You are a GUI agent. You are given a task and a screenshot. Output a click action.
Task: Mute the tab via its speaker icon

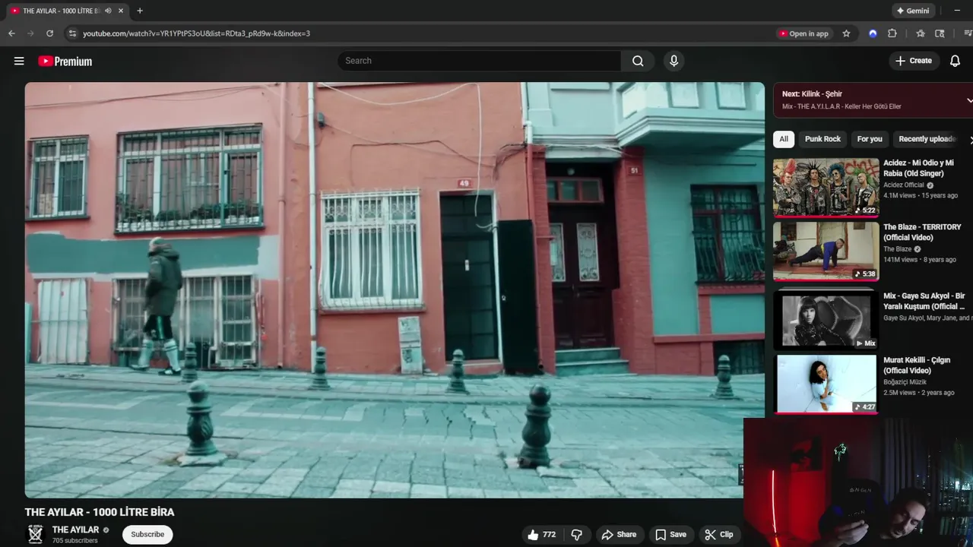pyautogui.click(x=108, y=11)
